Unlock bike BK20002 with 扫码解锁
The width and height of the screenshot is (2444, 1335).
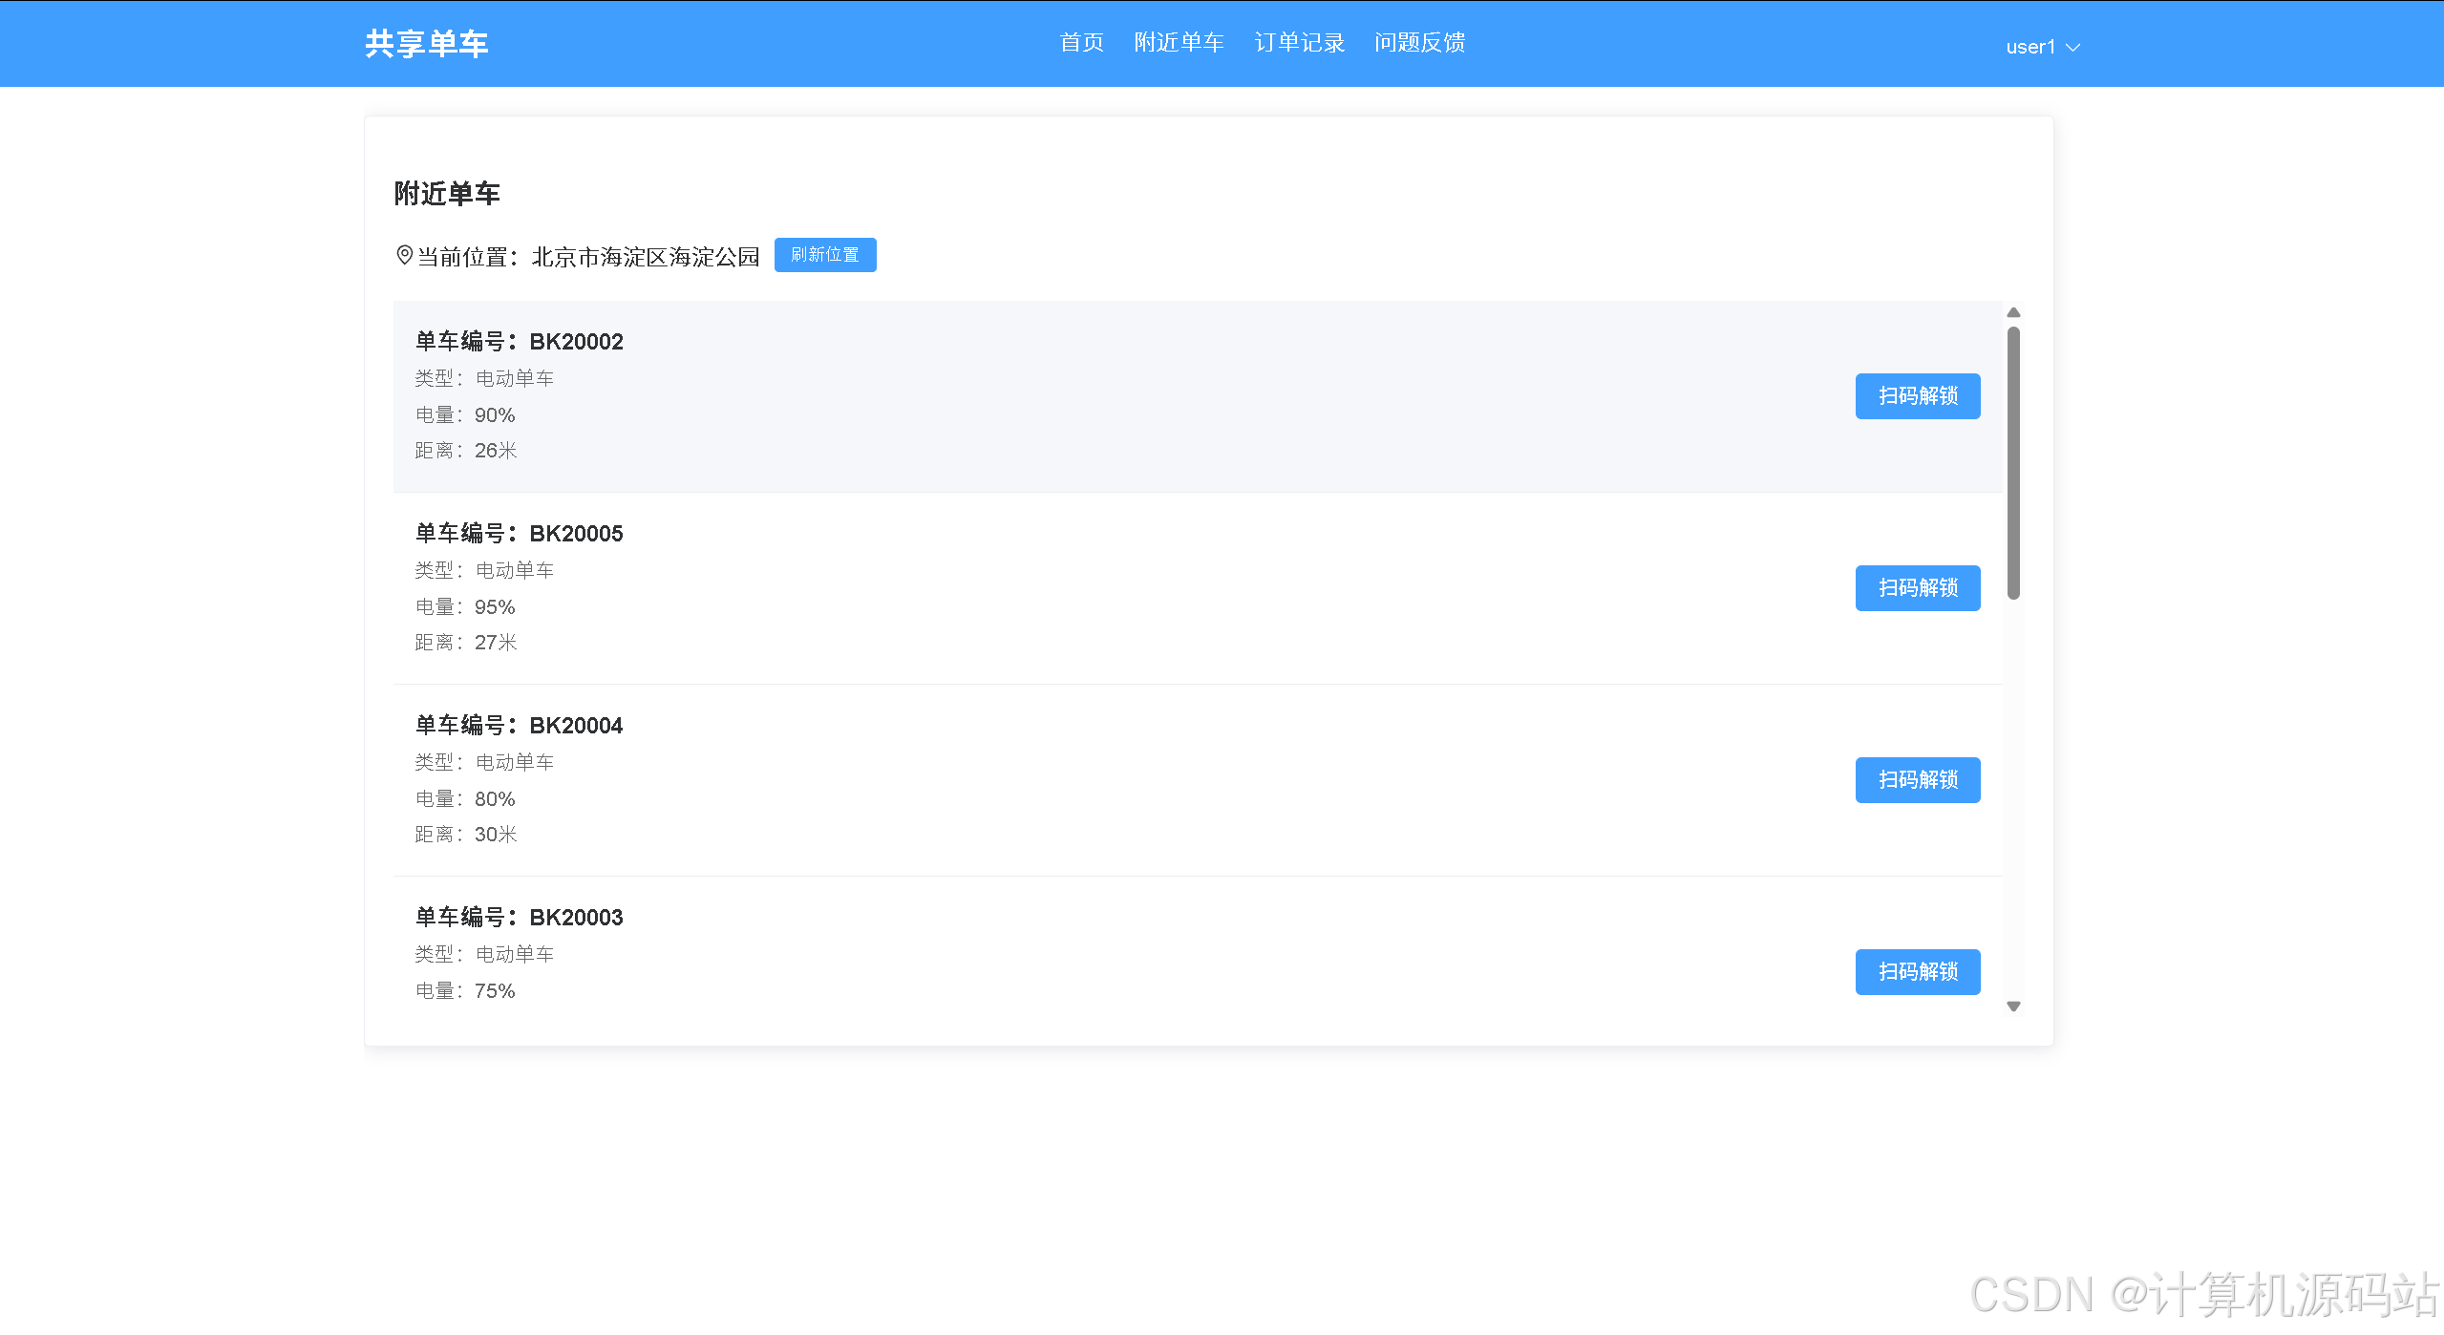click(1917, 395)
